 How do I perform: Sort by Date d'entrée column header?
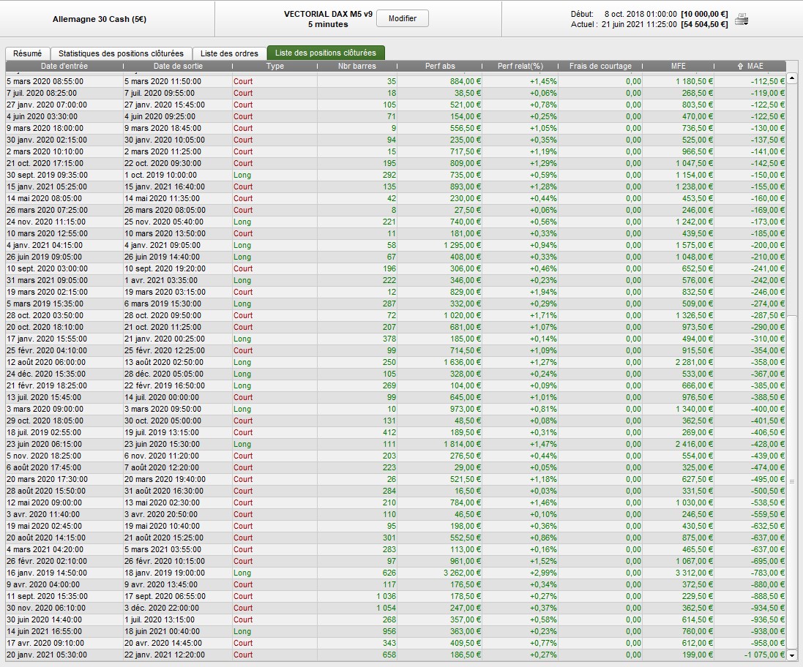point(64,67)
